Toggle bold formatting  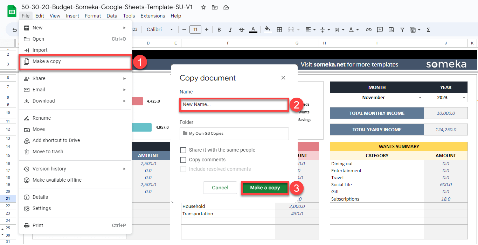click(219, 30)
